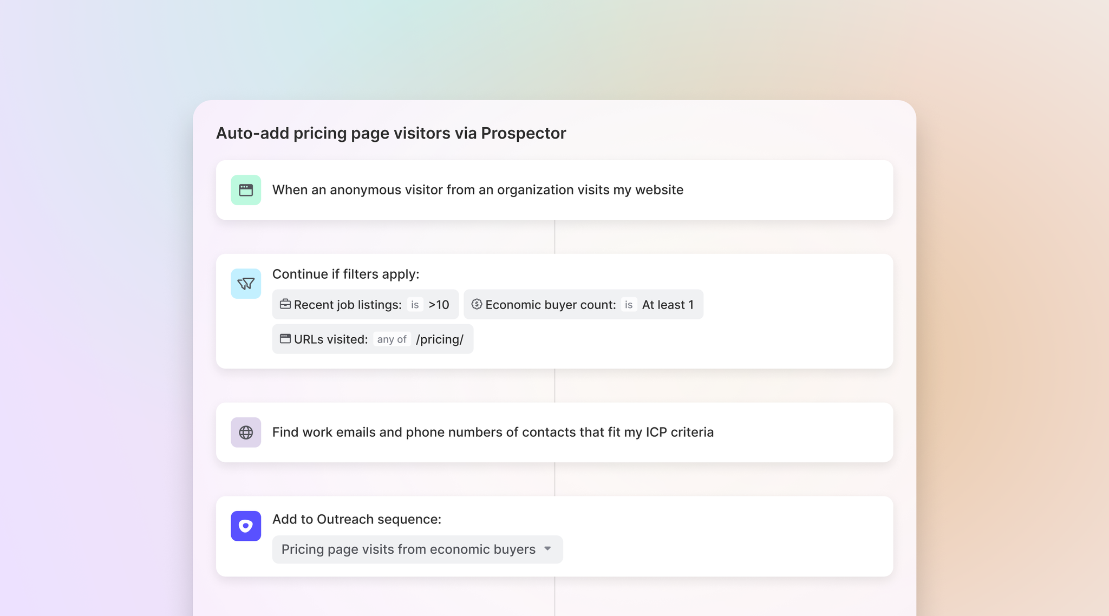Edit the /pricing/ URL value
Viewport: 1109px width, 616px height.
point(440,339)
